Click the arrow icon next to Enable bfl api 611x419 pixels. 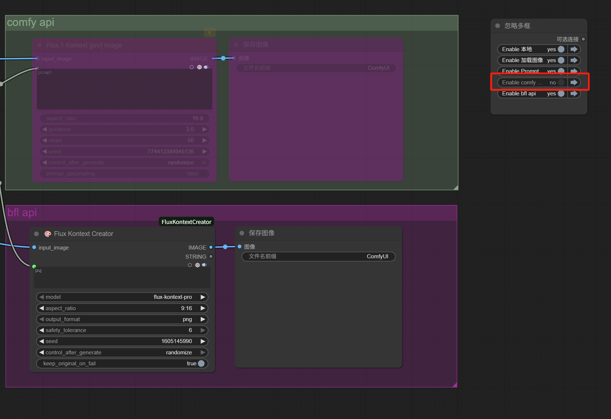(x=574, y=94)
